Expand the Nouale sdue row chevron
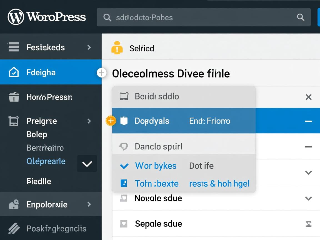This screenshot has height=240, width=320. point(308,198)
